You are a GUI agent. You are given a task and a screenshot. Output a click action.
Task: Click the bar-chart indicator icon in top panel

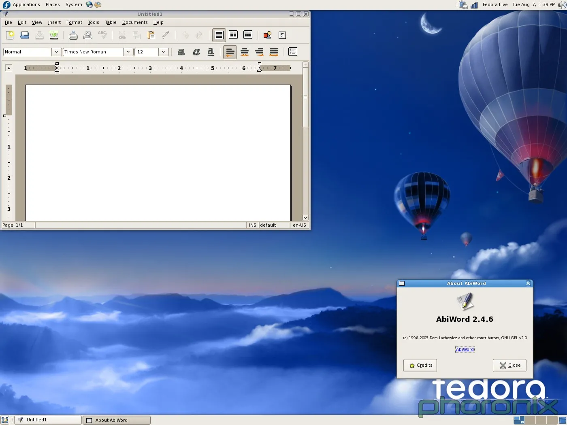pyautogui.click(x=474, y=5)
